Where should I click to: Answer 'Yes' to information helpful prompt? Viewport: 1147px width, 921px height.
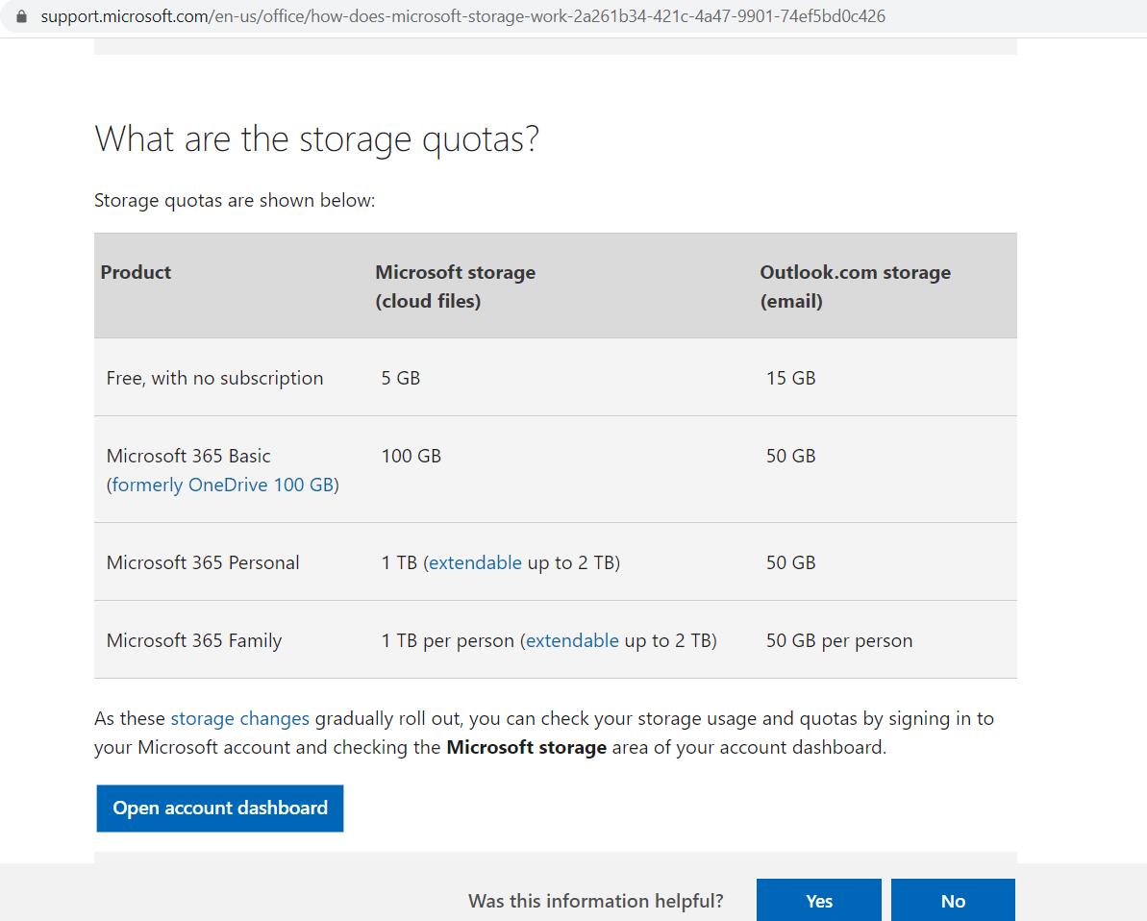[818, 901]
